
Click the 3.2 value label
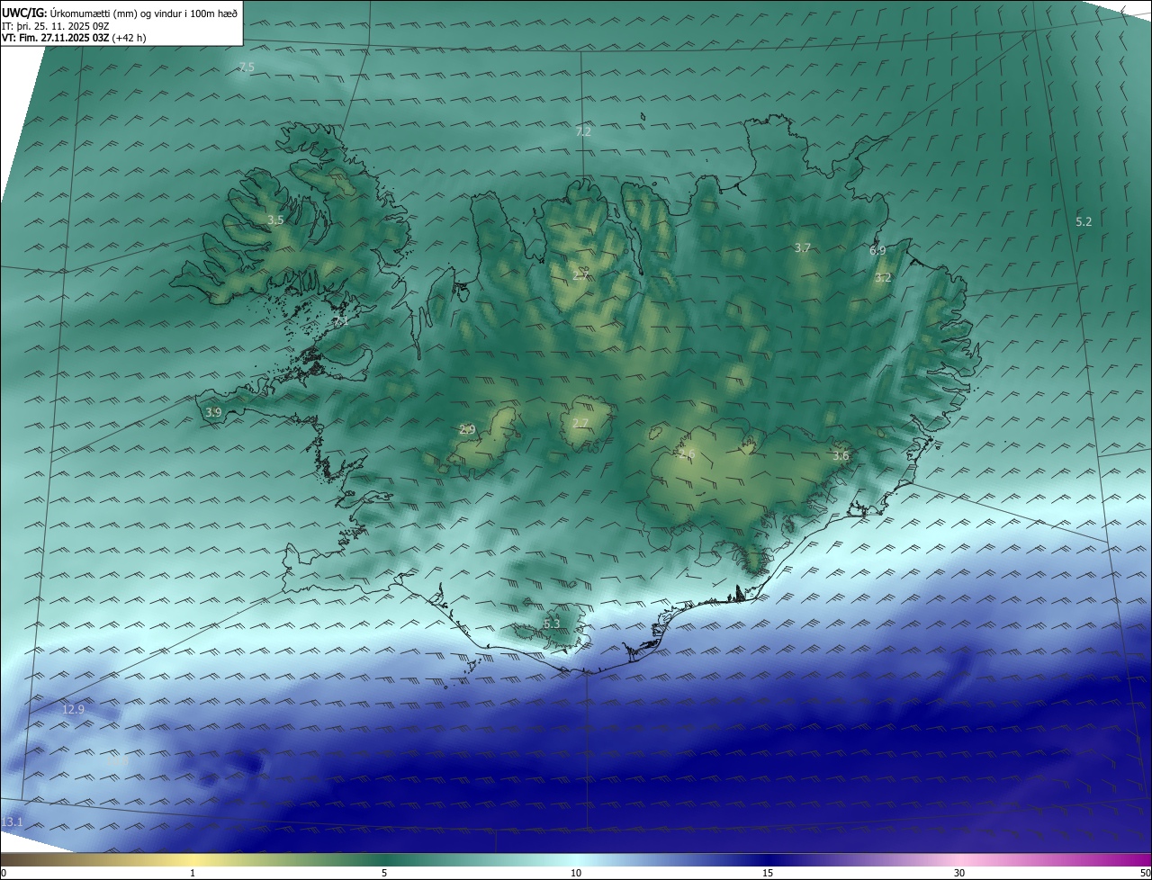click(x=883, y=277)
